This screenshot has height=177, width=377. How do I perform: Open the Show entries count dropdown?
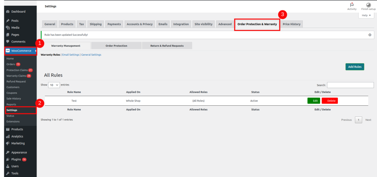(54, 85)
